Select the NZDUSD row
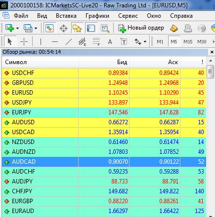This screenshot has height=217, width=215. point(104,142)
